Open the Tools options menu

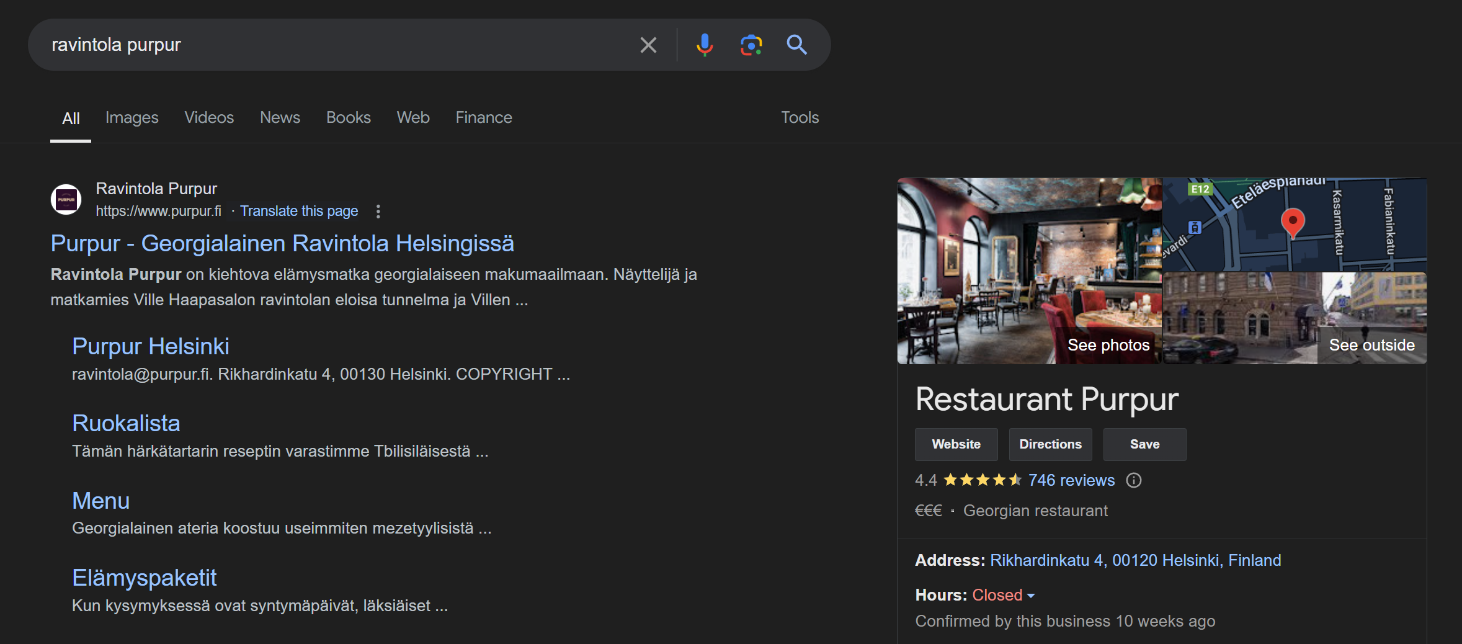tap(800, 117)
